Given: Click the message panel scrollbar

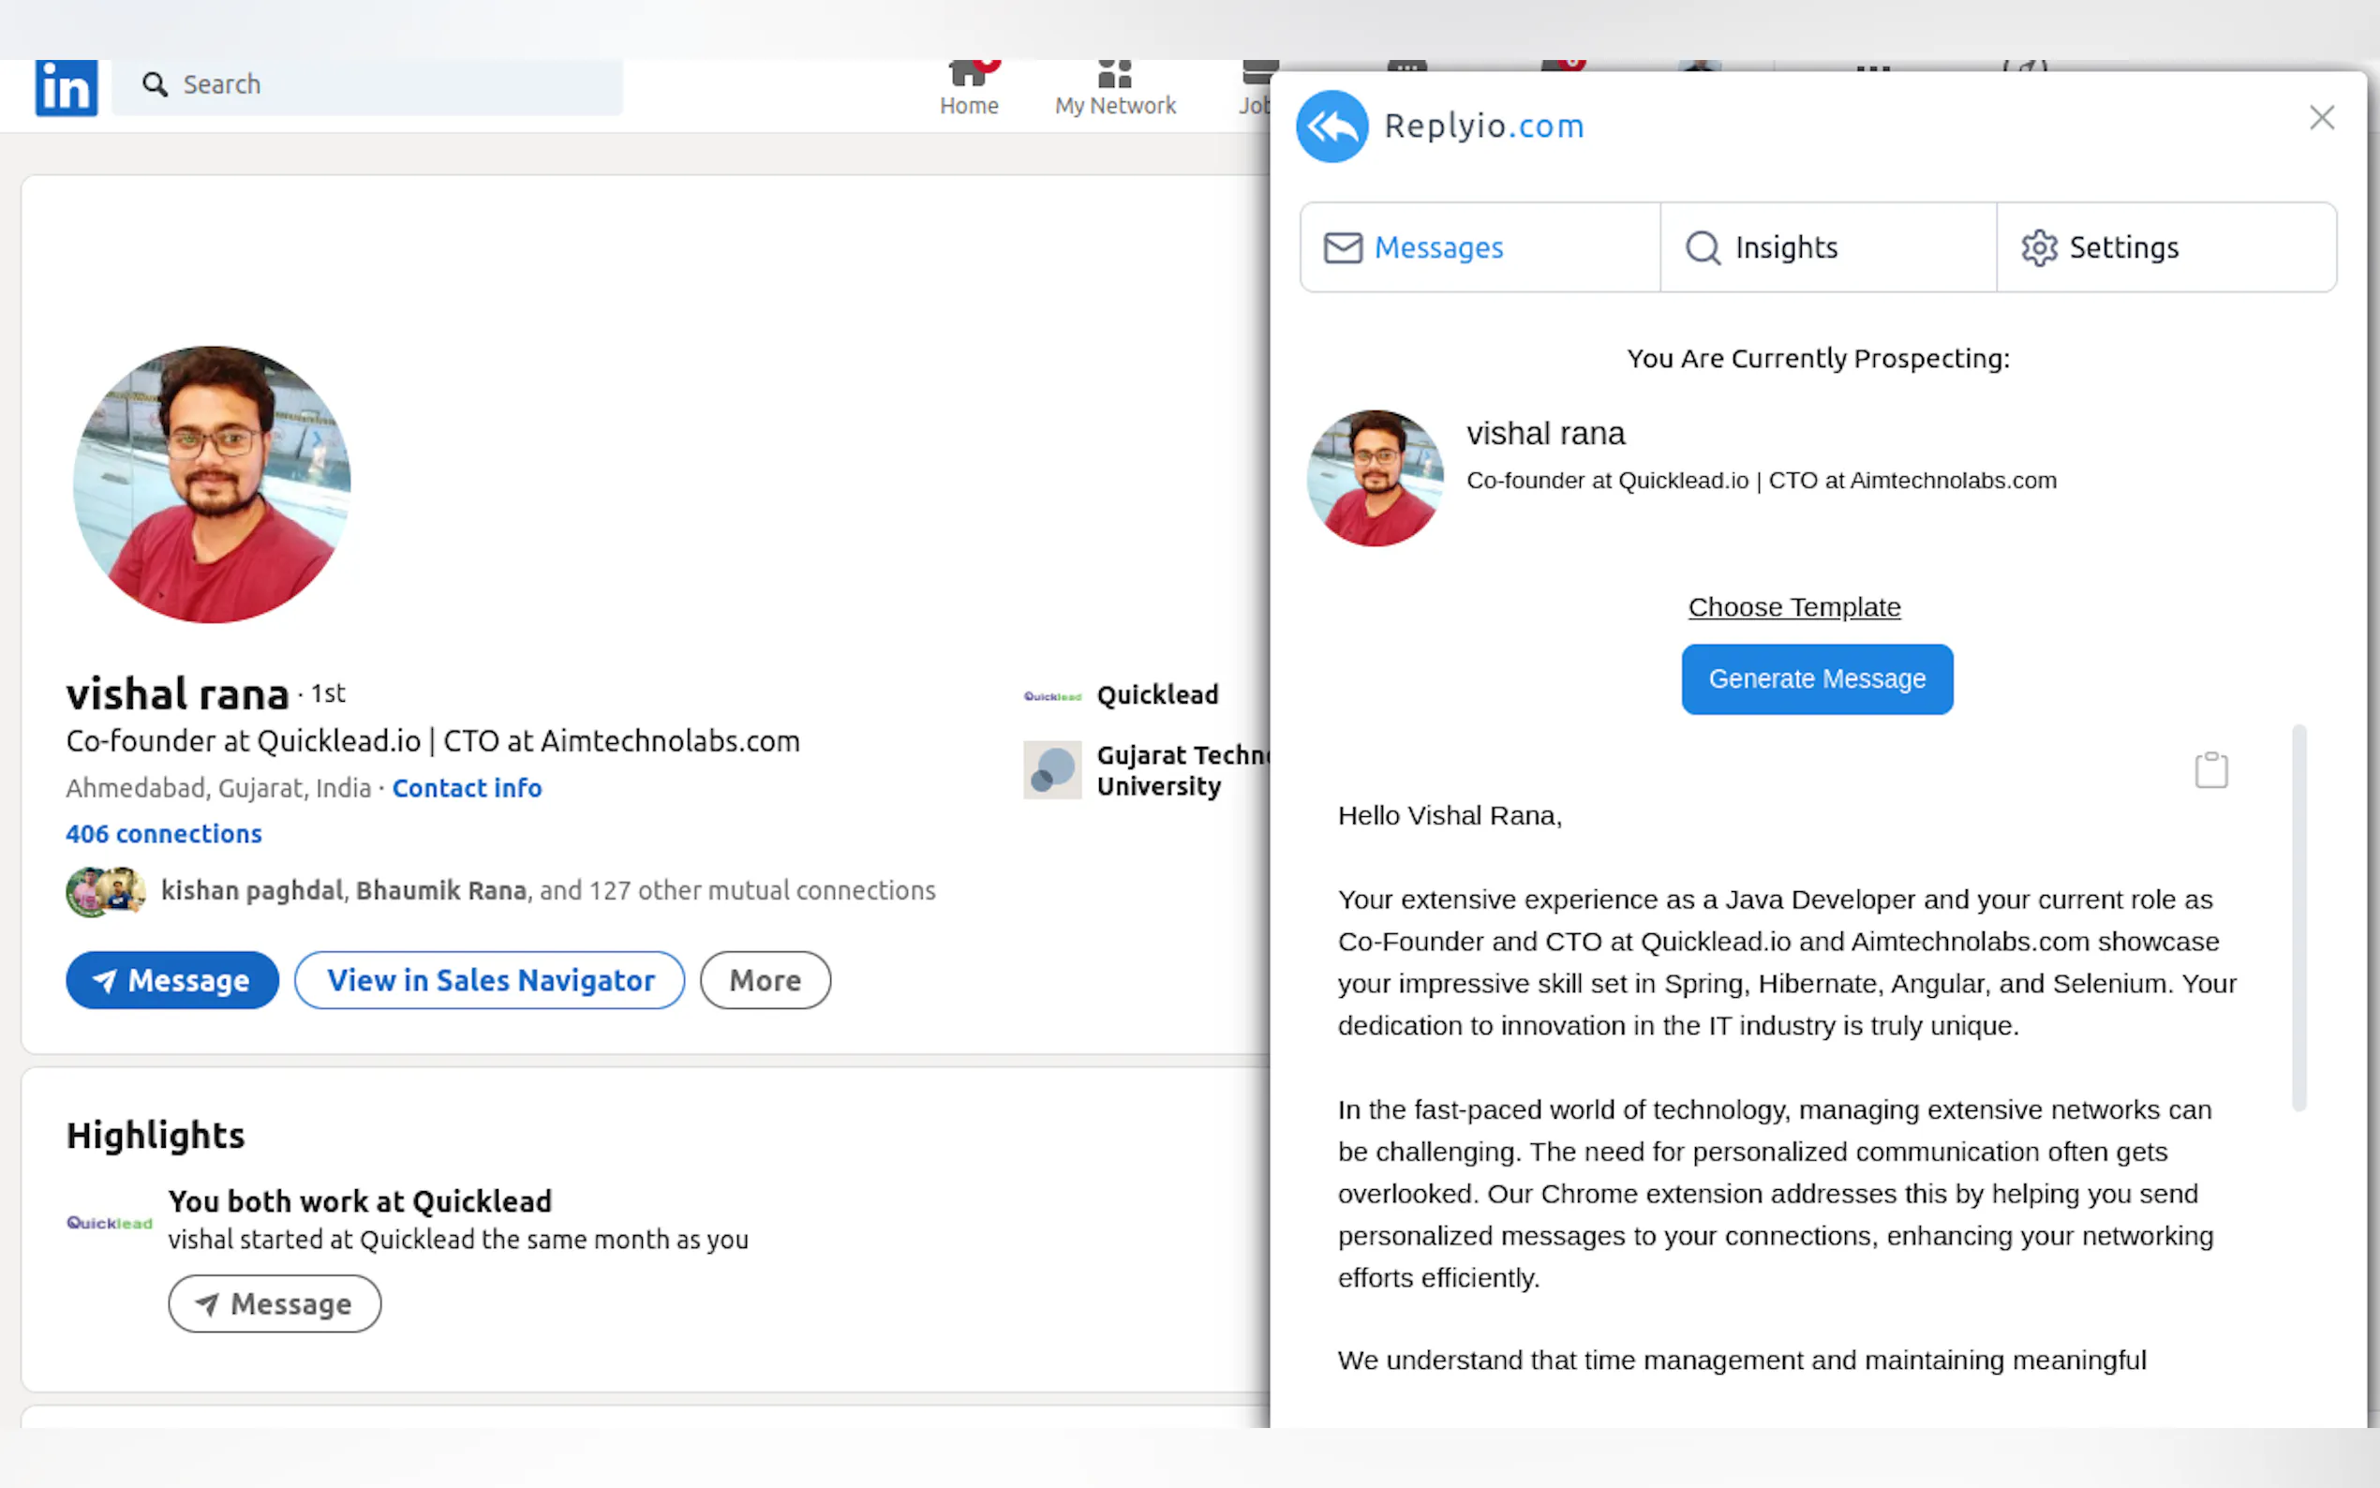Looking at the screenshot, I should [2298, 917].
